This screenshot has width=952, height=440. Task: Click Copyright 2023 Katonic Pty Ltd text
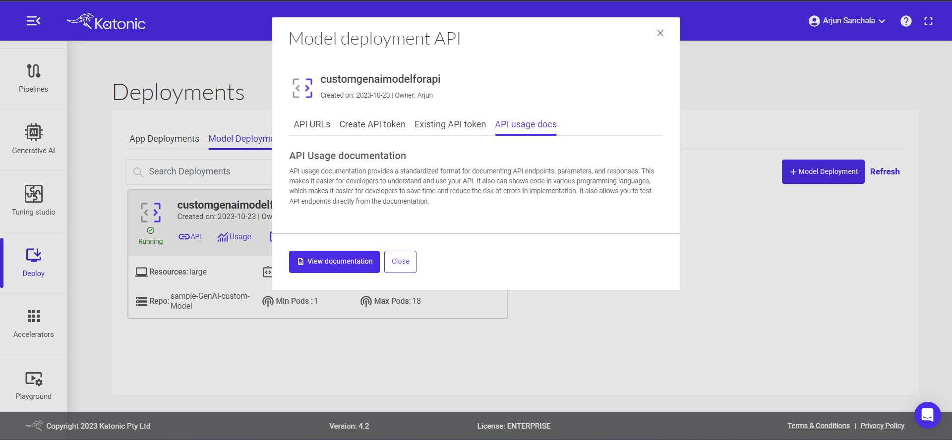click(98, 426)
